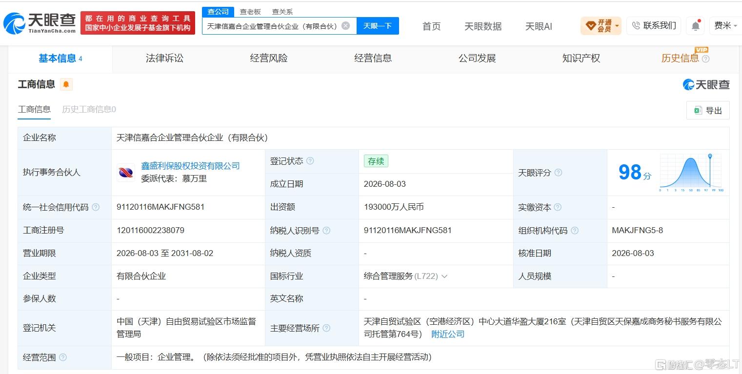Click the 鑫盛利保 company logo thumbnail

[x=126, y=172]
